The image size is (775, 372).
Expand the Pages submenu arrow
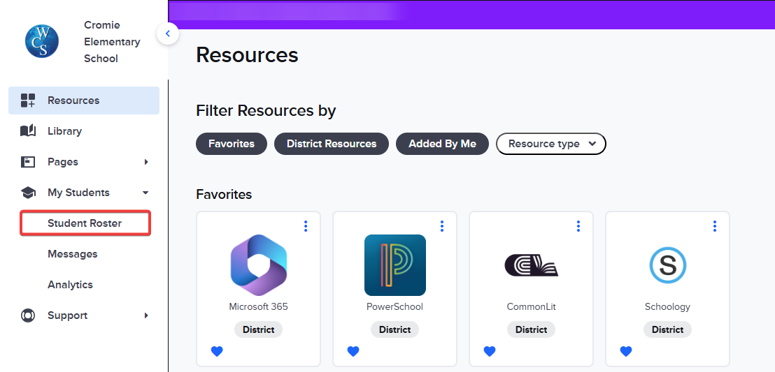(145, 162)
